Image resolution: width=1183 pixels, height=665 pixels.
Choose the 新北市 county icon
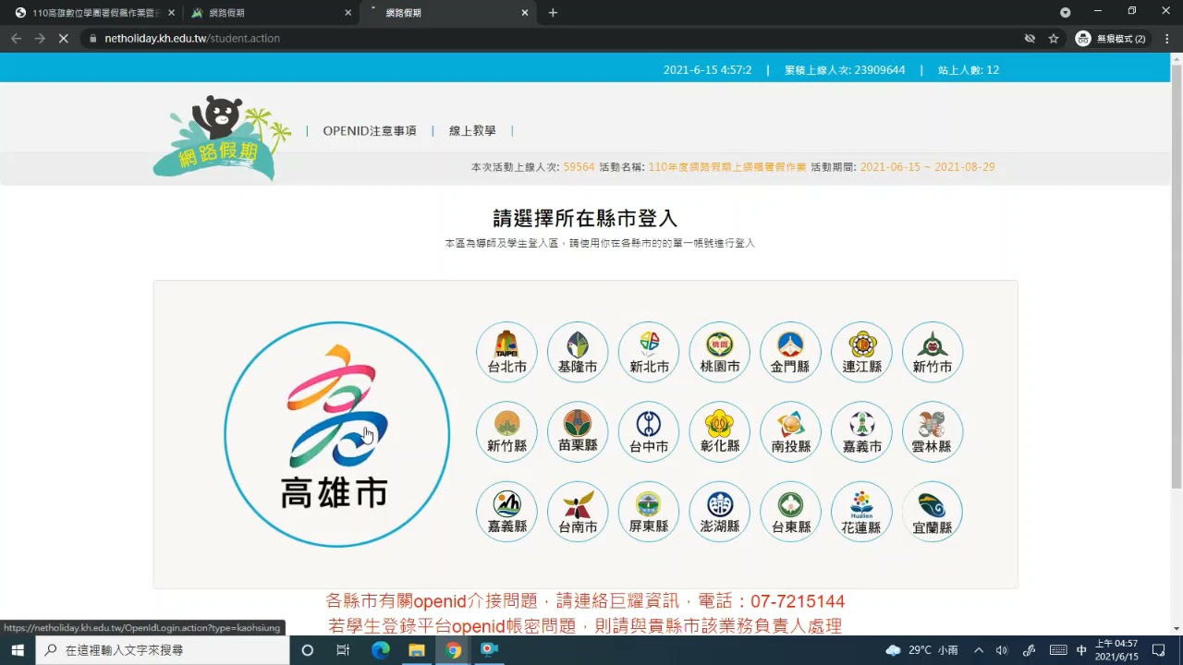[x=649, y=352]
